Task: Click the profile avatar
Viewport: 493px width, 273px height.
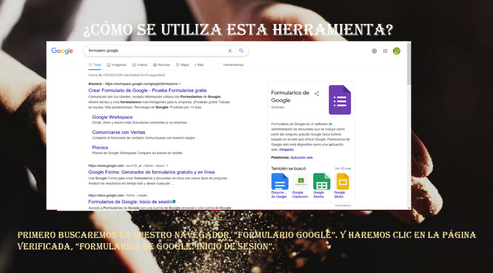Action: pos(397,51)
